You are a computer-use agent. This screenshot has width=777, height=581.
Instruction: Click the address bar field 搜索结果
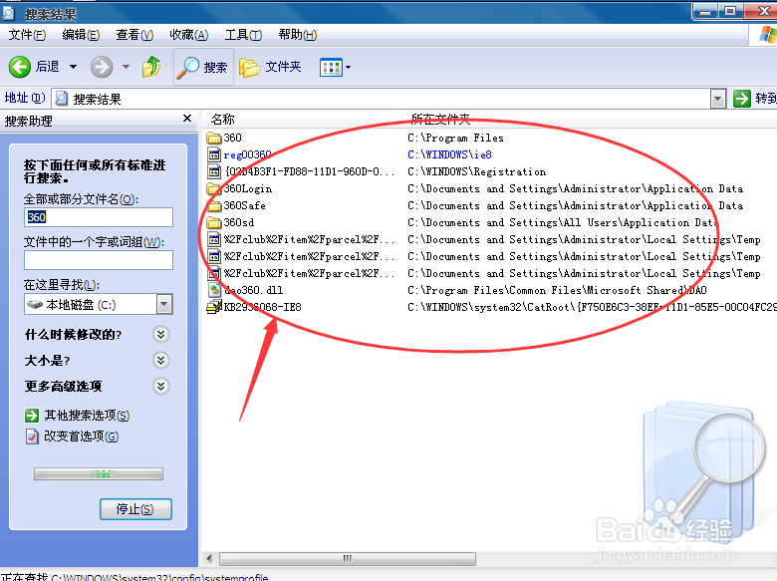tap(382, 99)
